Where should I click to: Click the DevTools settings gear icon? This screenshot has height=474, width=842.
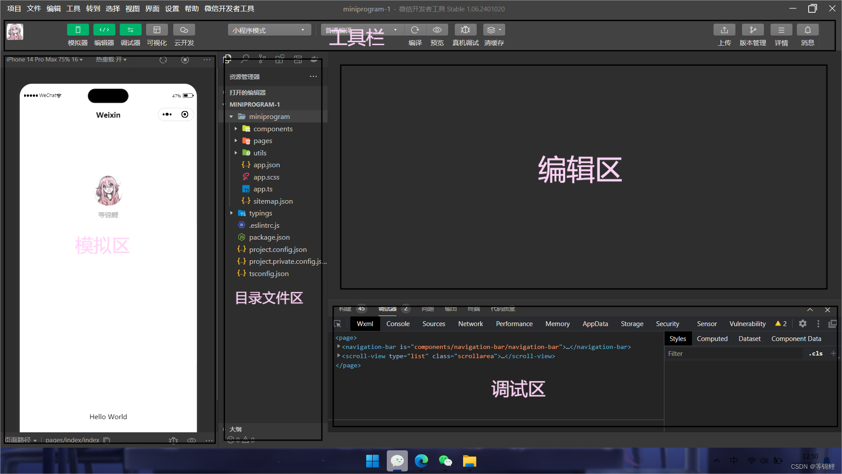[803, 323]
